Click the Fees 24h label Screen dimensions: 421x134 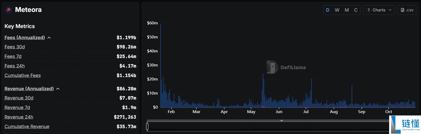click(x=15, y=66)
